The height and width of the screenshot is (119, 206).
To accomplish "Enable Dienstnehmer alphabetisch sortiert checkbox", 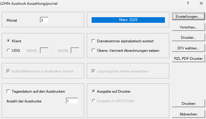I will (x=94, y=41).
